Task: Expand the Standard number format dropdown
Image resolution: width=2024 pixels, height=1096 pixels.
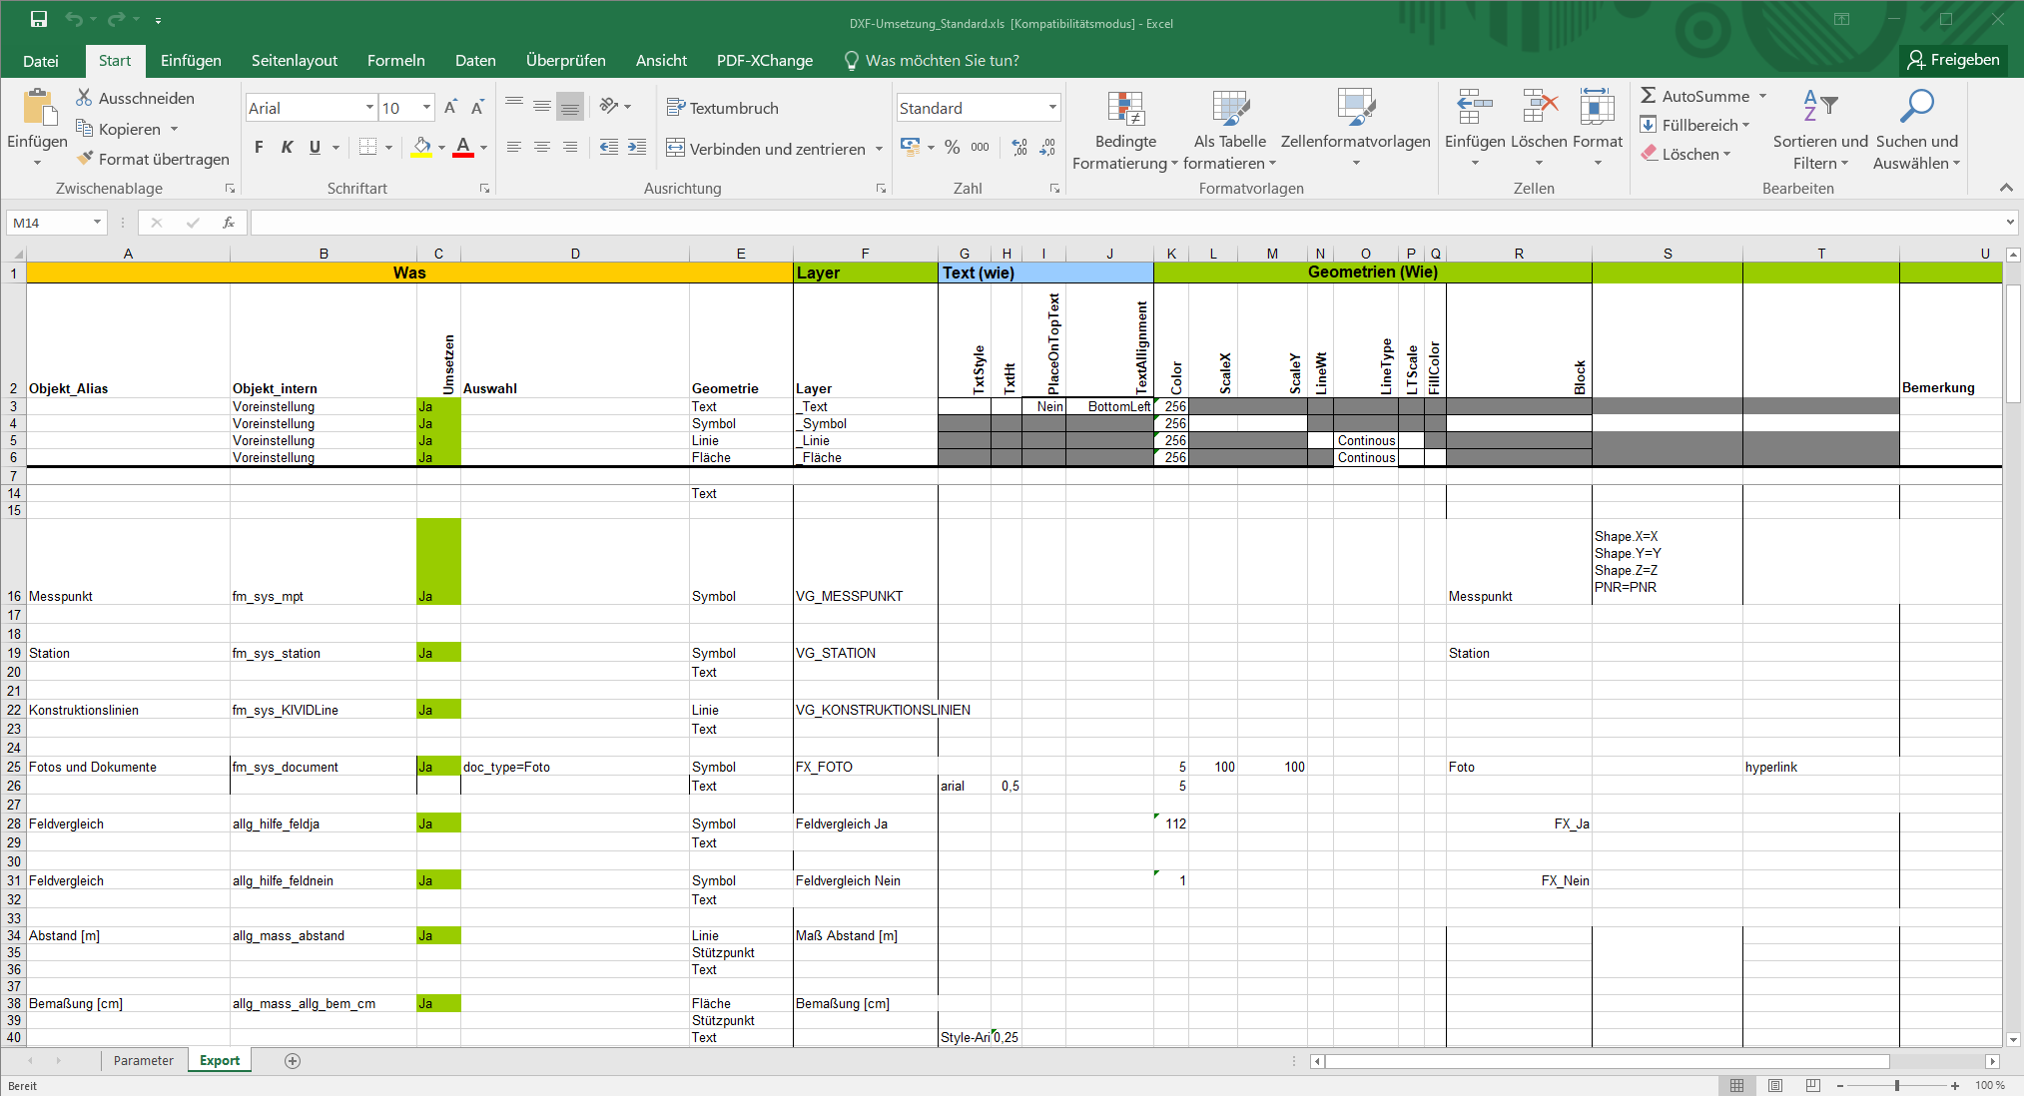Action: [1052, 108]
